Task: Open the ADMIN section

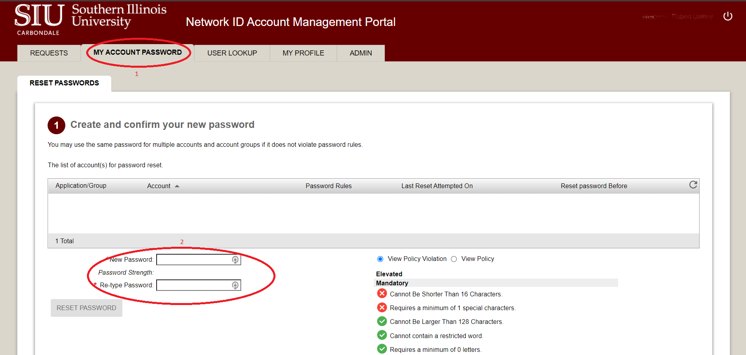Action: [x=360, y=53]
